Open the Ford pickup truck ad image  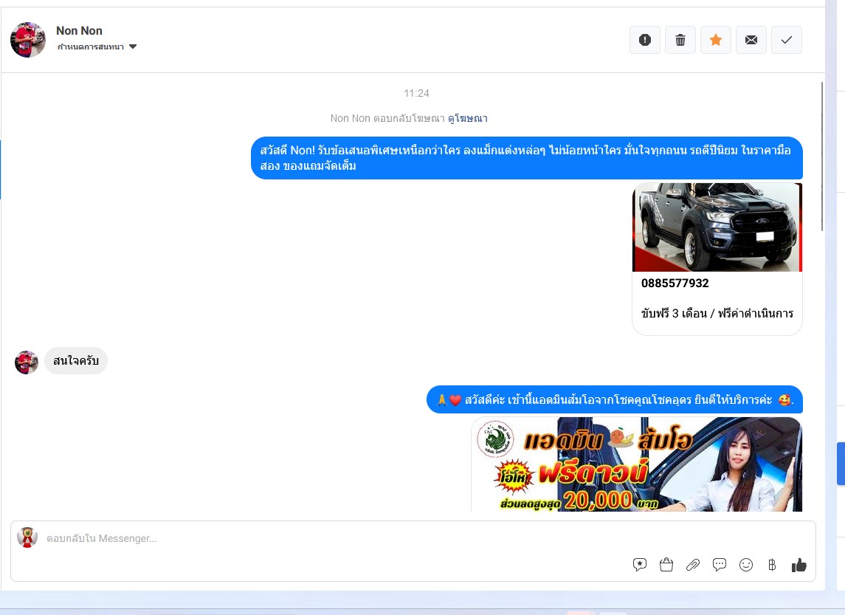tap(717, 227)
